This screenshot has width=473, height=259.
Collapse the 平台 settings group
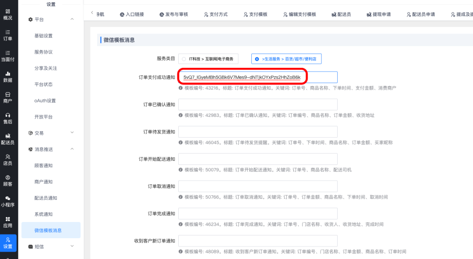[72, 19]
